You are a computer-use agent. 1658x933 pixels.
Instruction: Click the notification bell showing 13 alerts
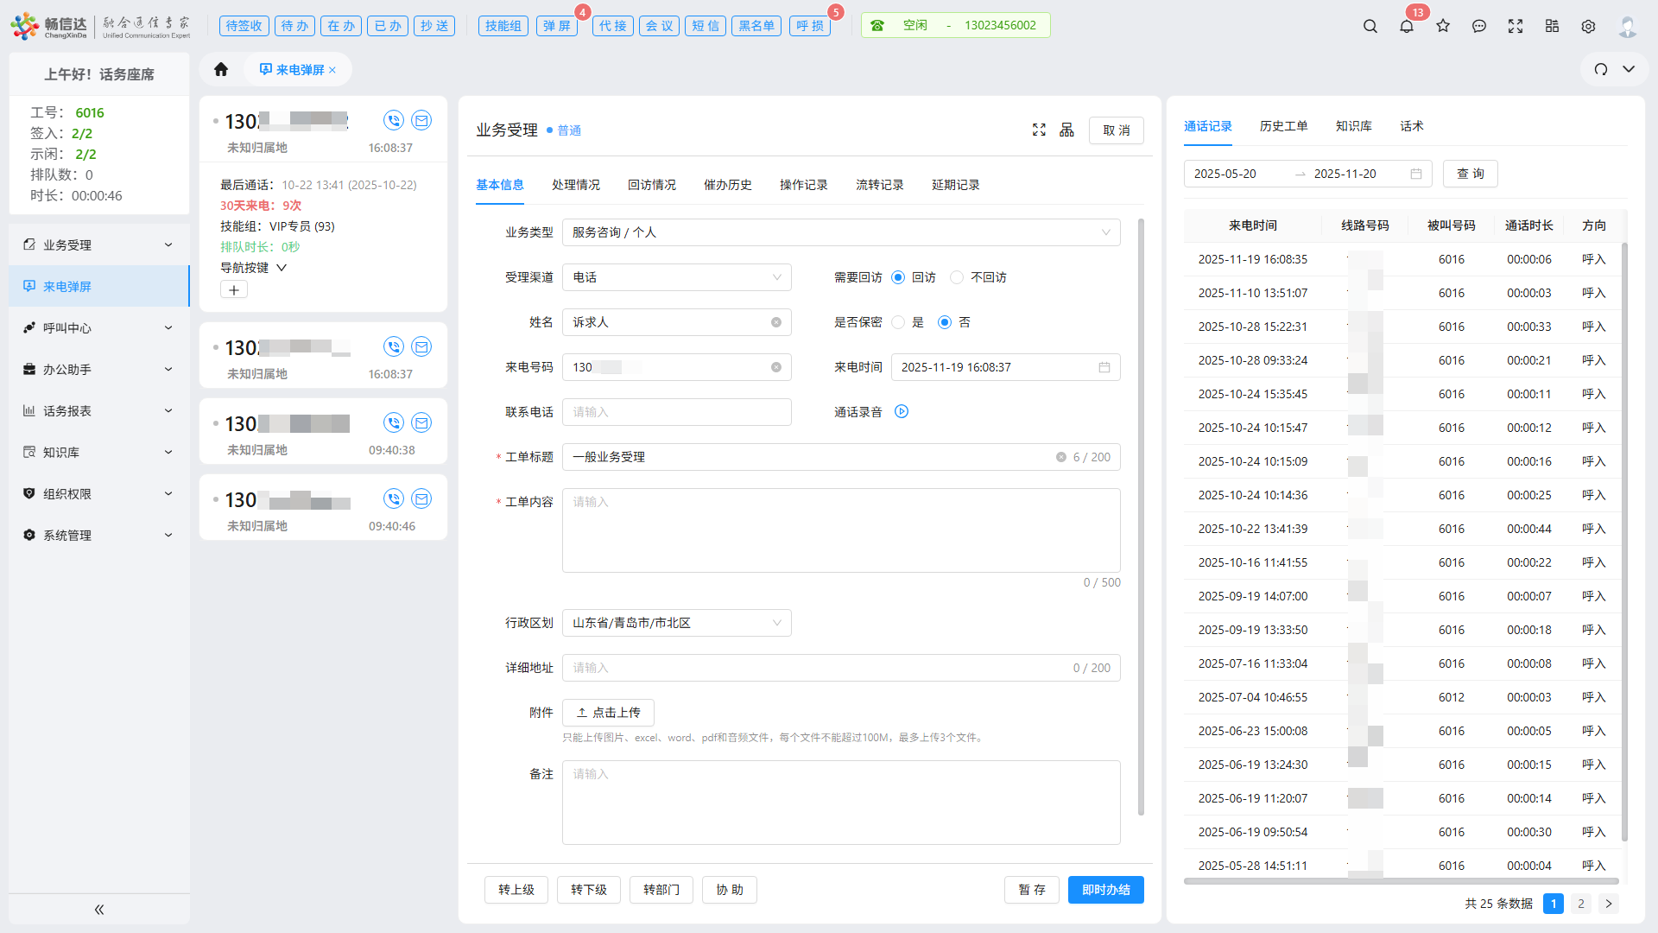click(x=1406, y=27)
